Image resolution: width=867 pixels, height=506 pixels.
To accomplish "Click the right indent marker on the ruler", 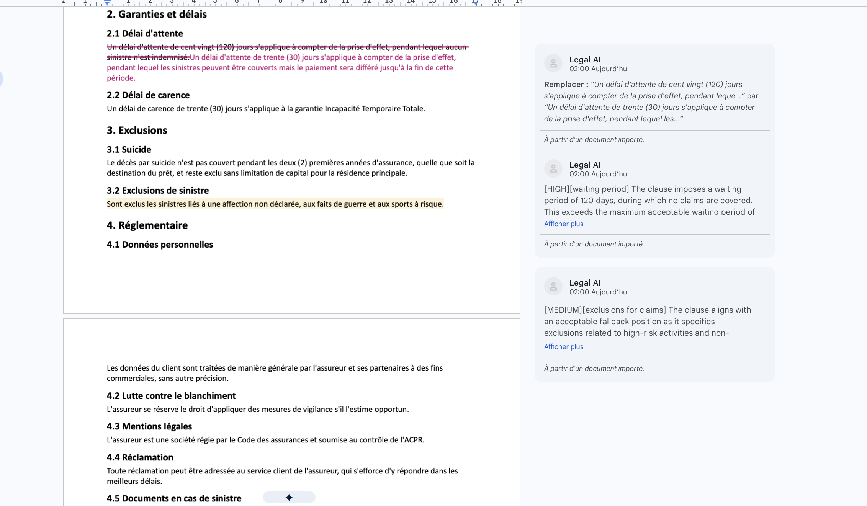I will (x=475, y=2).
